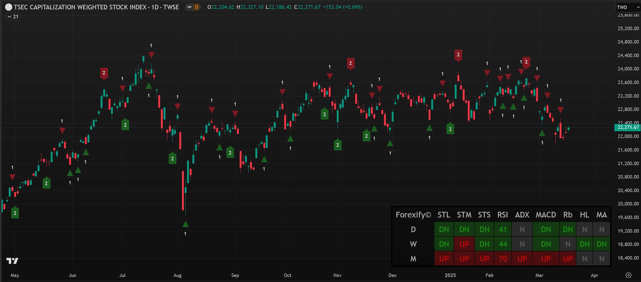Click the red 2 sell label in mid-June
641x282 pixels.
point(104,73)
